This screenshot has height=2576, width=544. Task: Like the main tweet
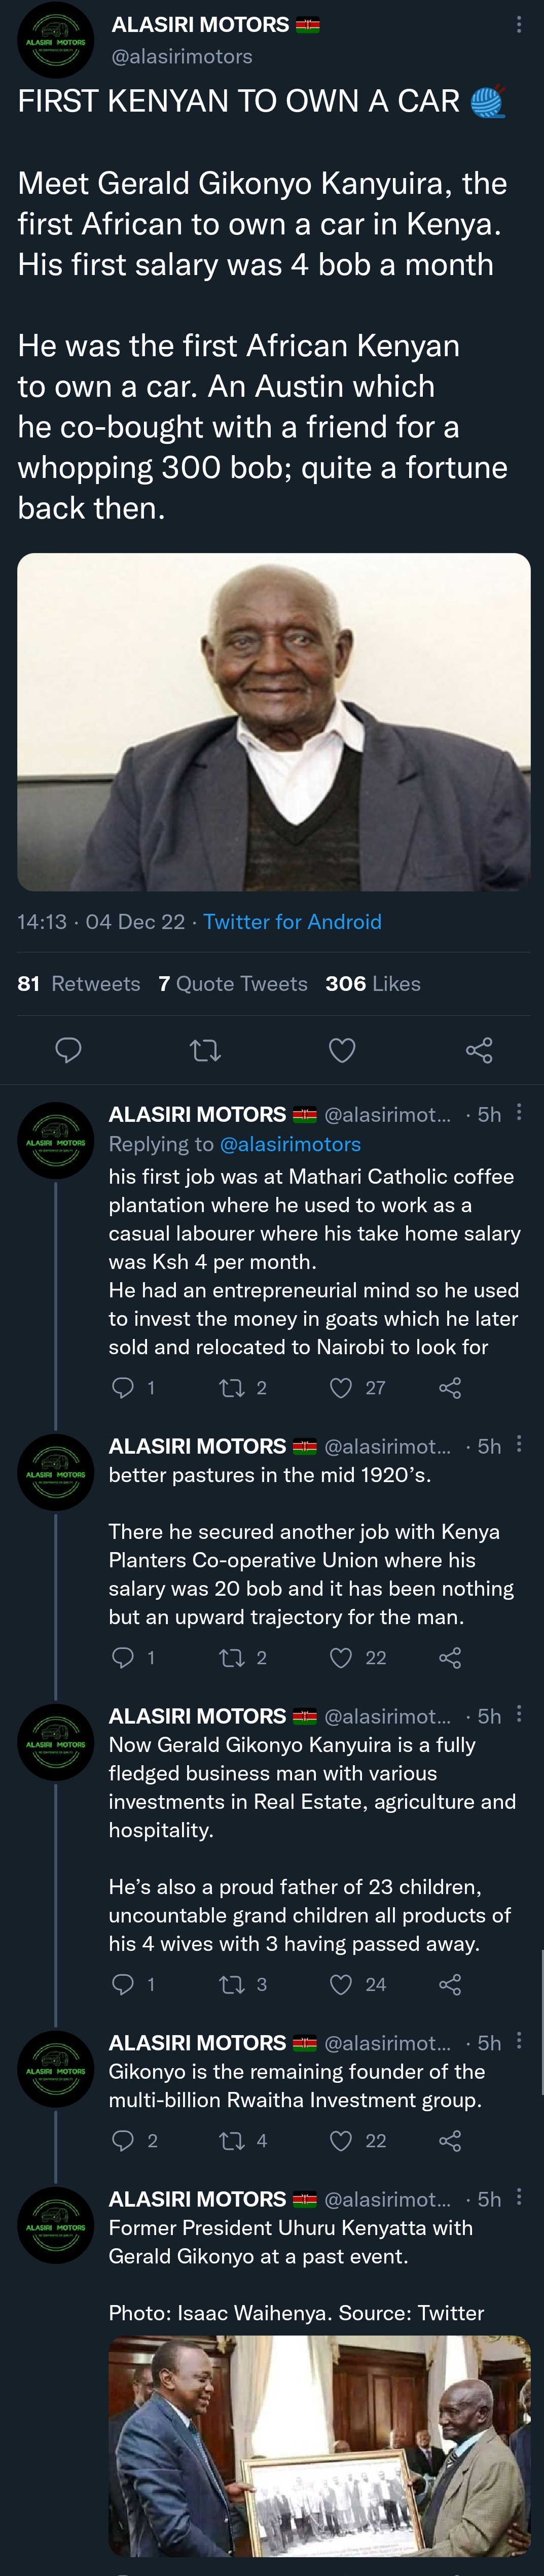(x=342, y=1050)
